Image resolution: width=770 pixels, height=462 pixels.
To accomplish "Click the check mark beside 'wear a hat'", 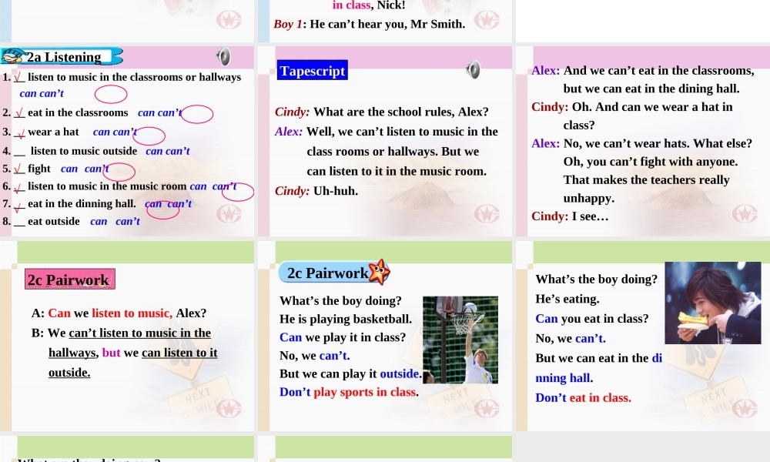I will pyautogui.click(x=19, y=133).
